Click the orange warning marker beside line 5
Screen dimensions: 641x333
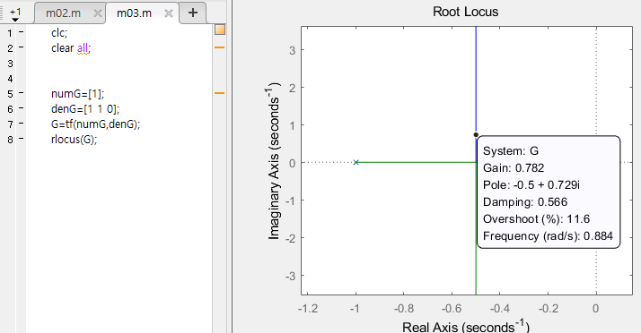220,93
